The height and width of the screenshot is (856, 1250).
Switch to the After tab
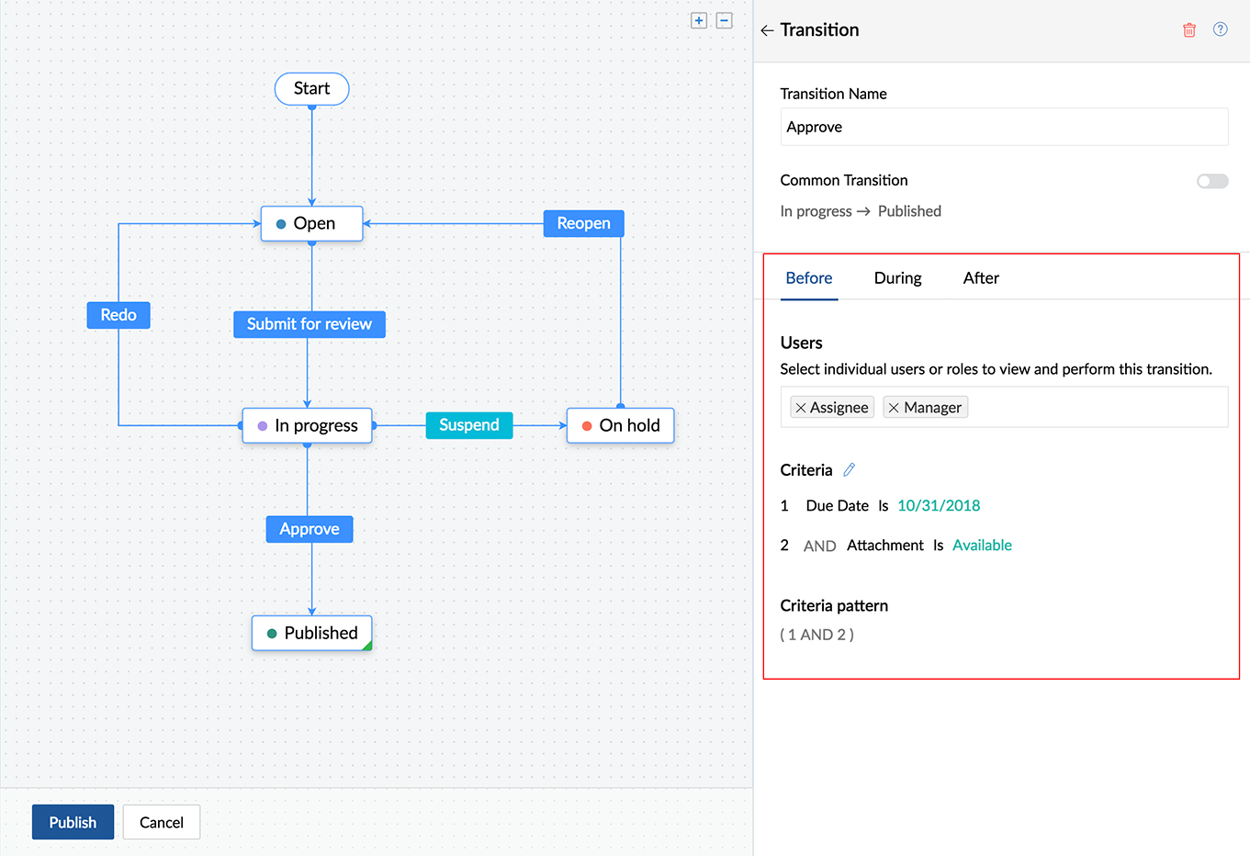pyautogui.click(x=980, y=278)
